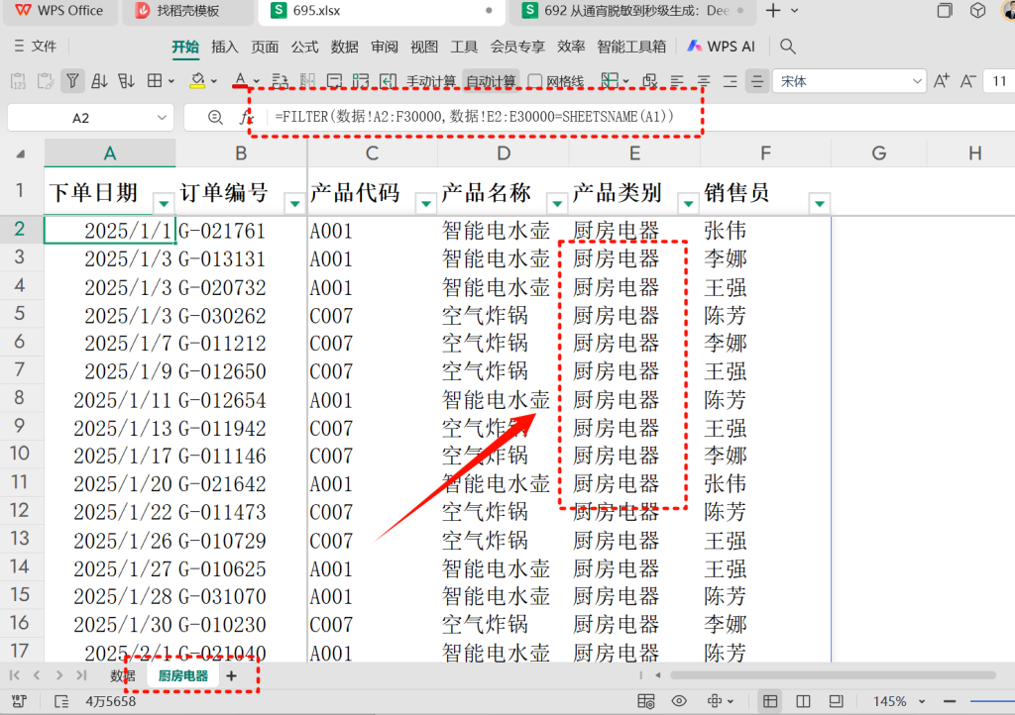Open the 审阅 ribbon tab

pos(385,47)
